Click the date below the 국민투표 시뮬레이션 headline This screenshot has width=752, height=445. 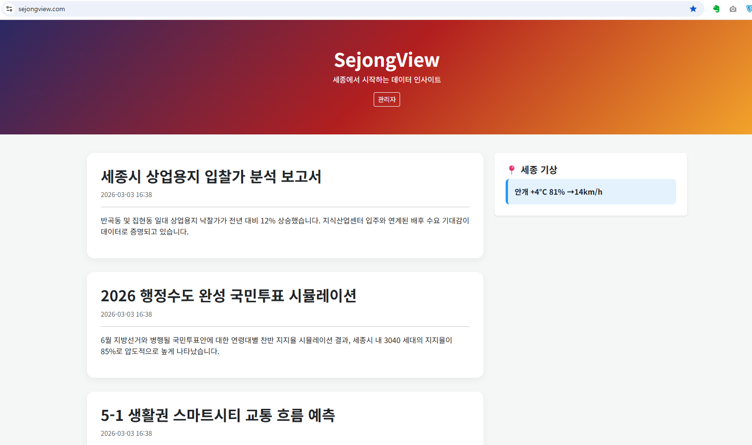click(x=126, y=314)
